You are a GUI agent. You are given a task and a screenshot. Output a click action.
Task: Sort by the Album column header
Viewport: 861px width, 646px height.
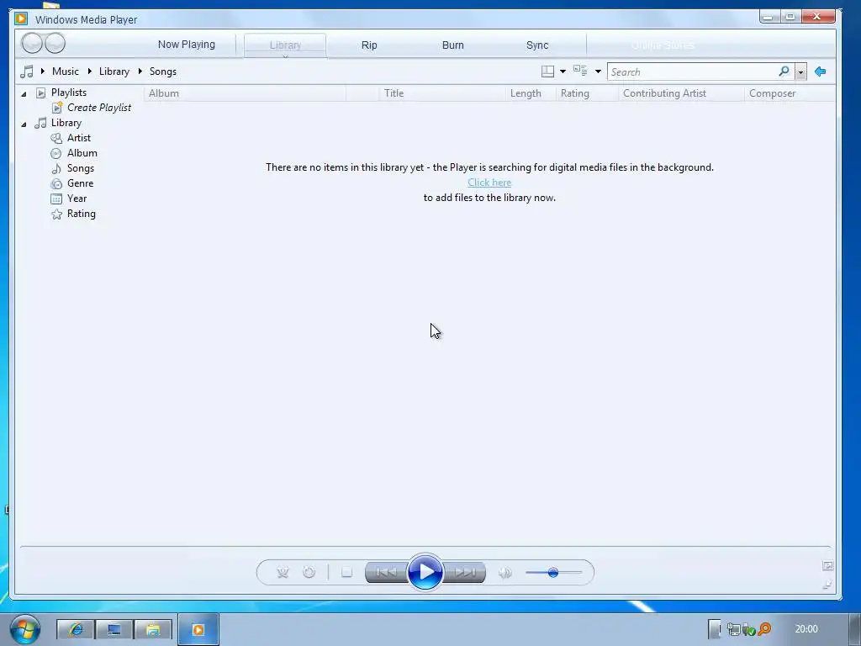(245, 93)
